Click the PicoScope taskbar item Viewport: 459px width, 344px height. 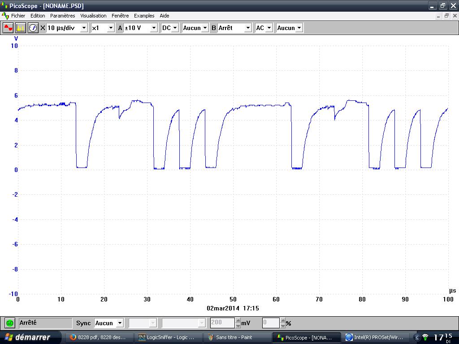(306, 337)
